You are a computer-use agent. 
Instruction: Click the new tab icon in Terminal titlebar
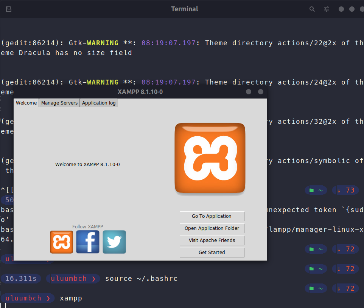pos(9,9)
